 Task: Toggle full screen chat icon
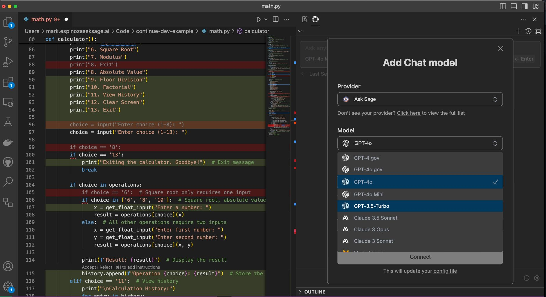coord(538,31)
